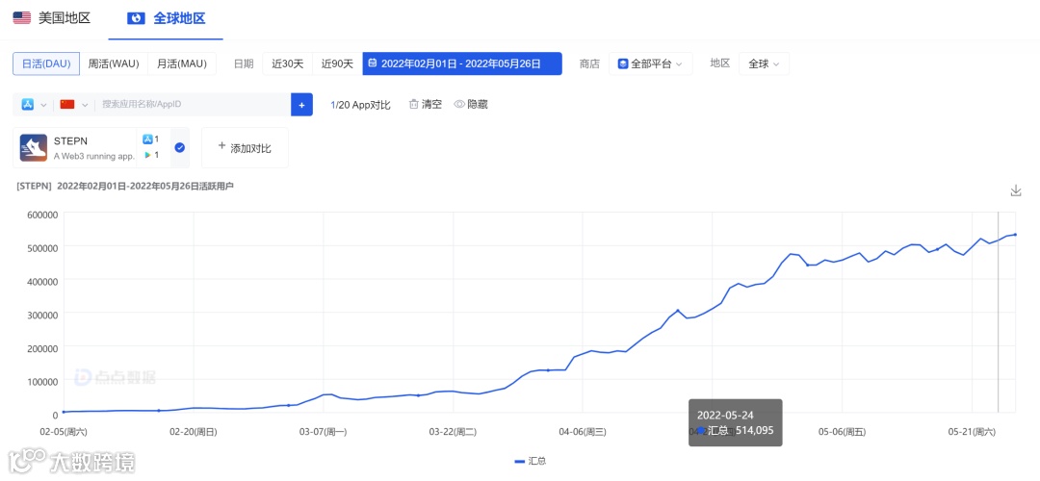Click the US flag 美国地区 icon
1040x481 pixels.
(22, 18)
